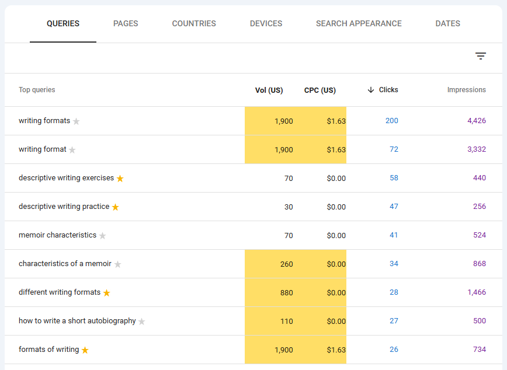
Task: Click the 'memoir characteristics' query row
Action: 57,235
